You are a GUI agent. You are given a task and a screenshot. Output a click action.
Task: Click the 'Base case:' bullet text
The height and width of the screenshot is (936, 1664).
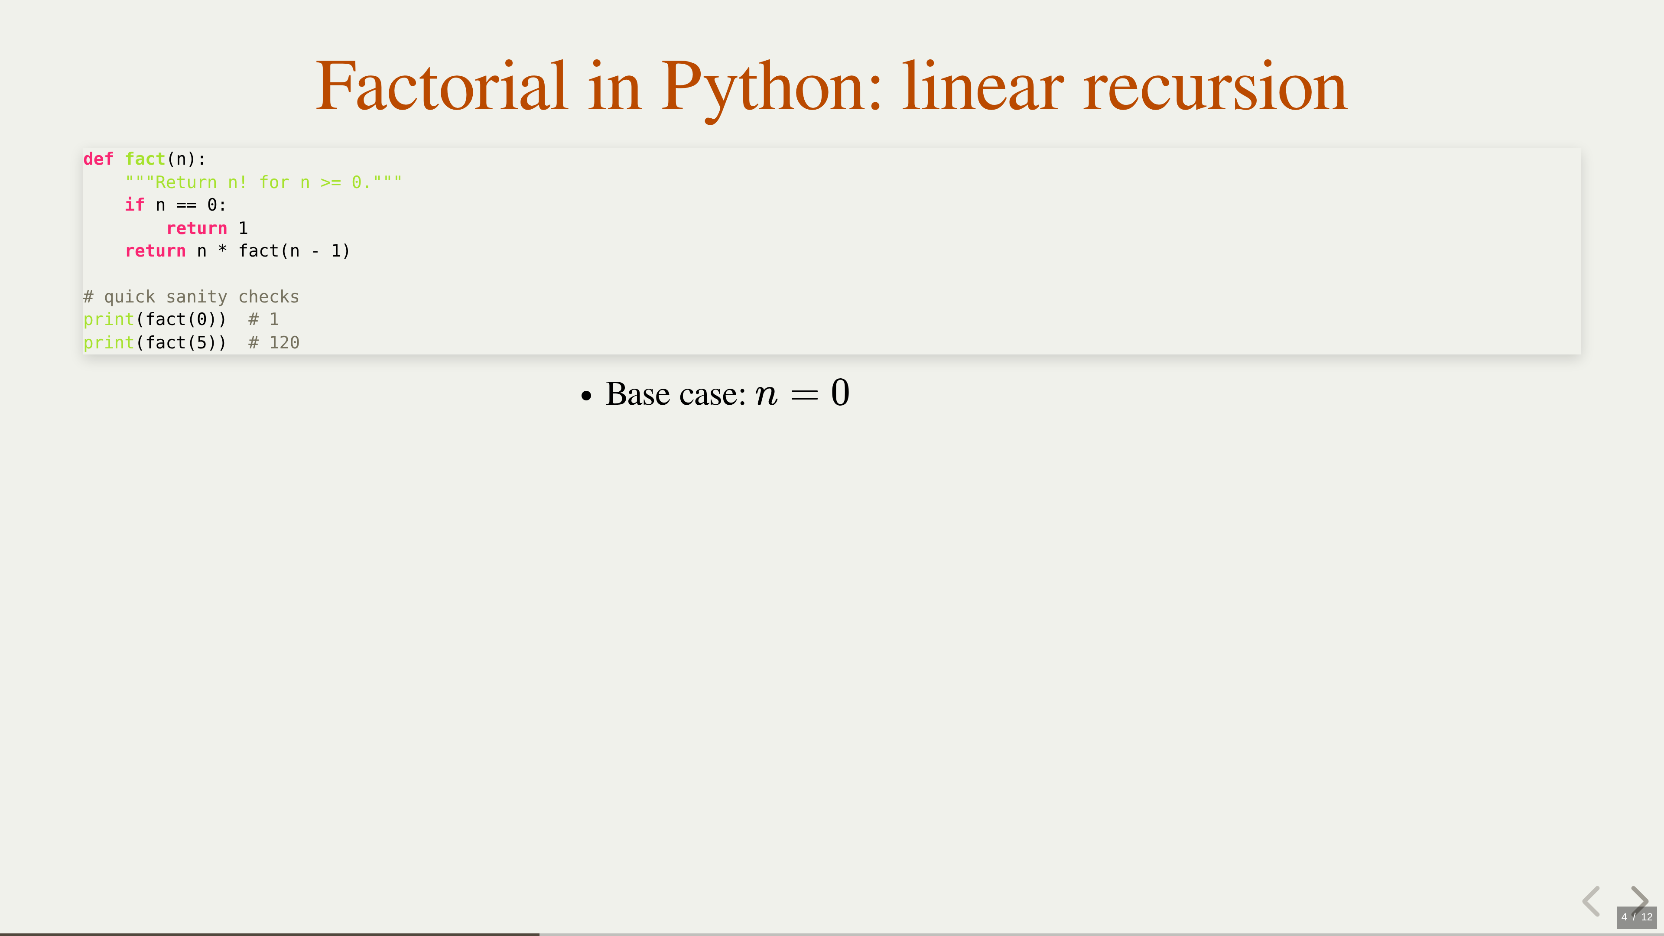pos(675,394)
